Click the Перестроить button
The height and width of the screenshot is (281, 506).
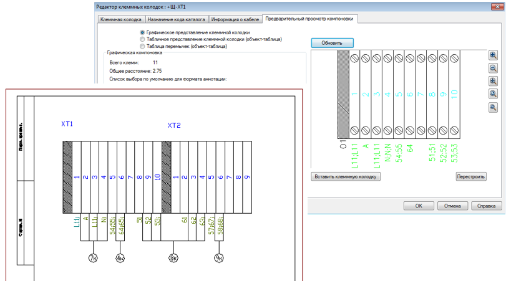tap(471, 176)
